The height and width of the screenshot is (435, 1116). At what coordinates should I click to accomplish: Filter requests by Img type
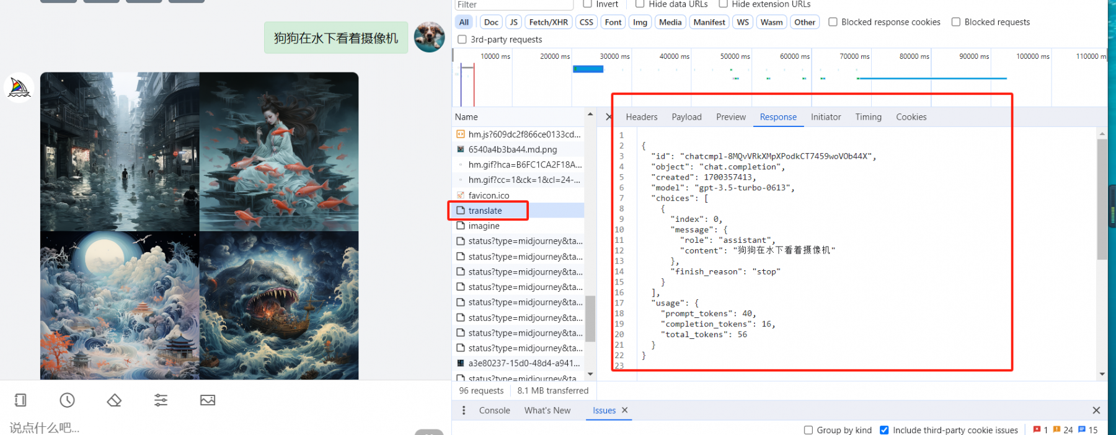coord(640,22)
